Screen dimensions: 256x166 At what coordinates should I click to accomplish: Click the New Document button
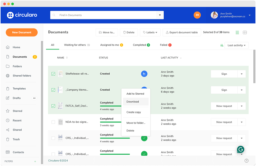click(22, 33)
